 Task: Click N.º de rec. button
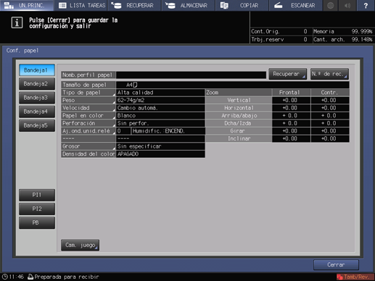tap(329, 74)
